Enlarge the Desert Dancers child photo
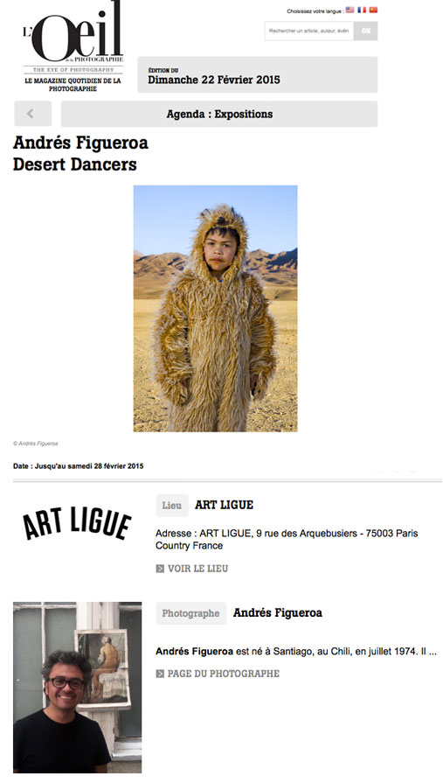 [x=215, y=309]
